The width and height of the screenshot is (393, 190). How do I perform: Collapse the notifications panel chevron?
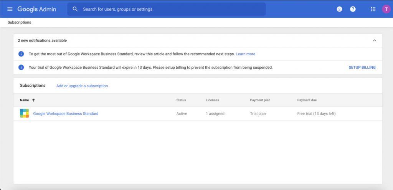[x=375, y=40]
